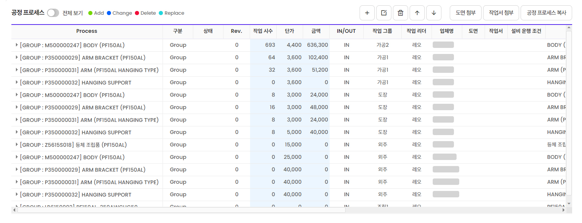Click the horizontal scrollbar thumb
582x223 pixels.
coord(181,210)
